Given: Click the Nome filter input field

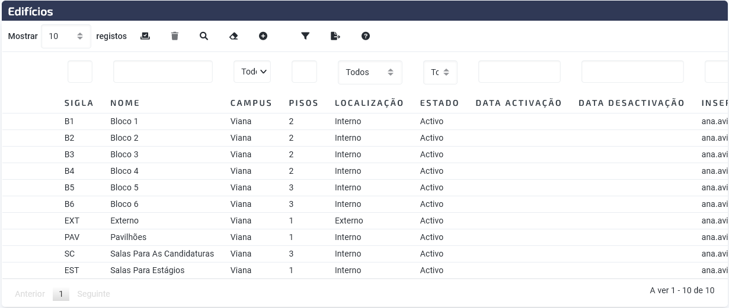Looking at the screenshot, I should (163, 72).
